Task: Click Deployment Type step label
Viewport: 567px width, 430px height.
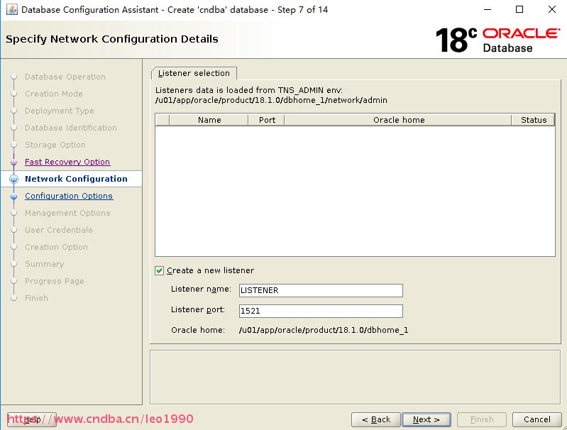Action: tap(60, 111)
